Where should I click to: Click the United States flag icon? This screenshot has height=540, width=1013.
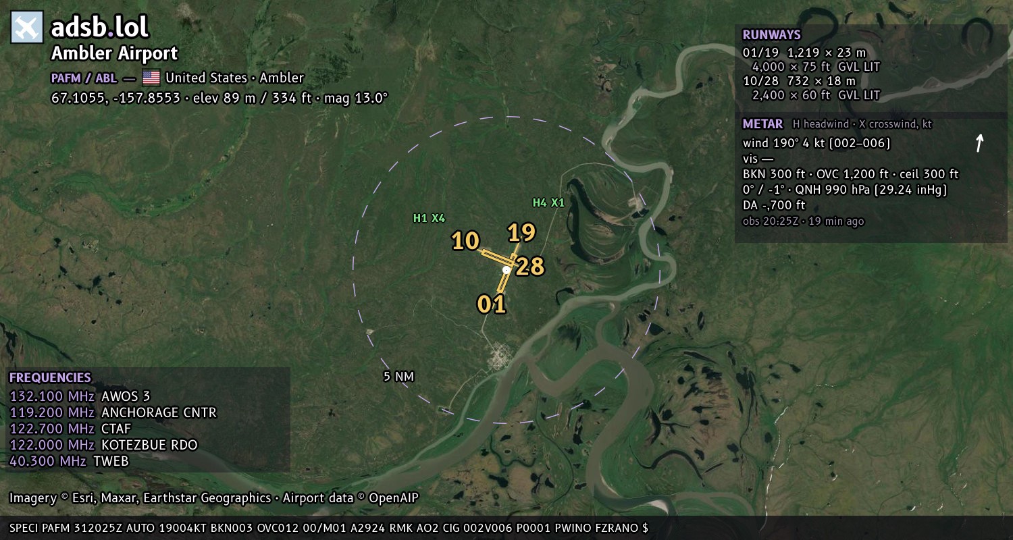(x=151, y=78)
